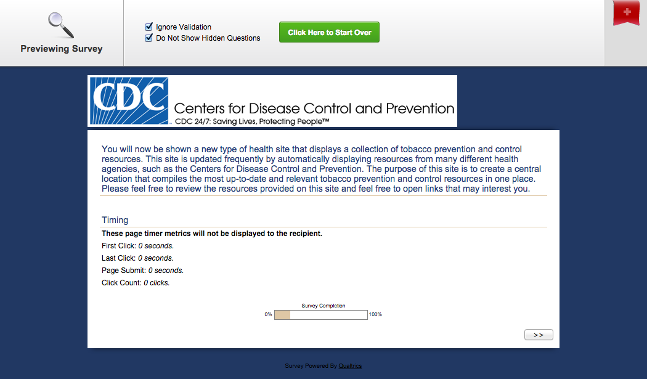This screenshot has height=379, width=647.
Task: Open the Qualtrics link in footer
Action: [x=350, y=366]
